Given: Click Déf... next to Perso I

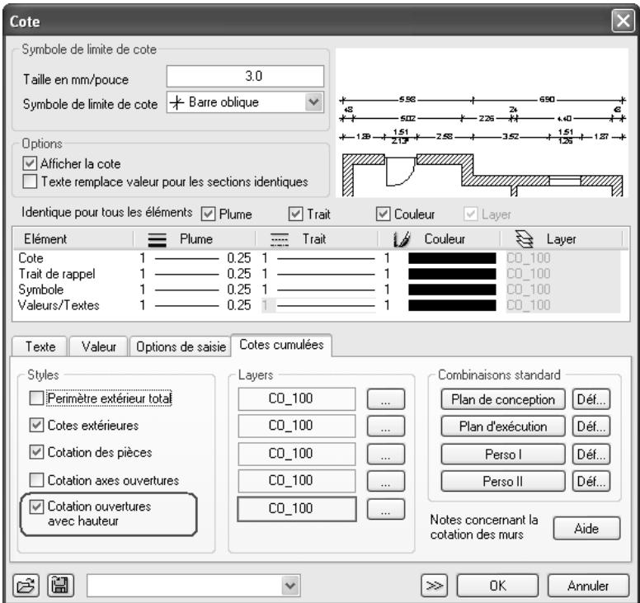Looking at the screenshot, I should click(591, 454).
